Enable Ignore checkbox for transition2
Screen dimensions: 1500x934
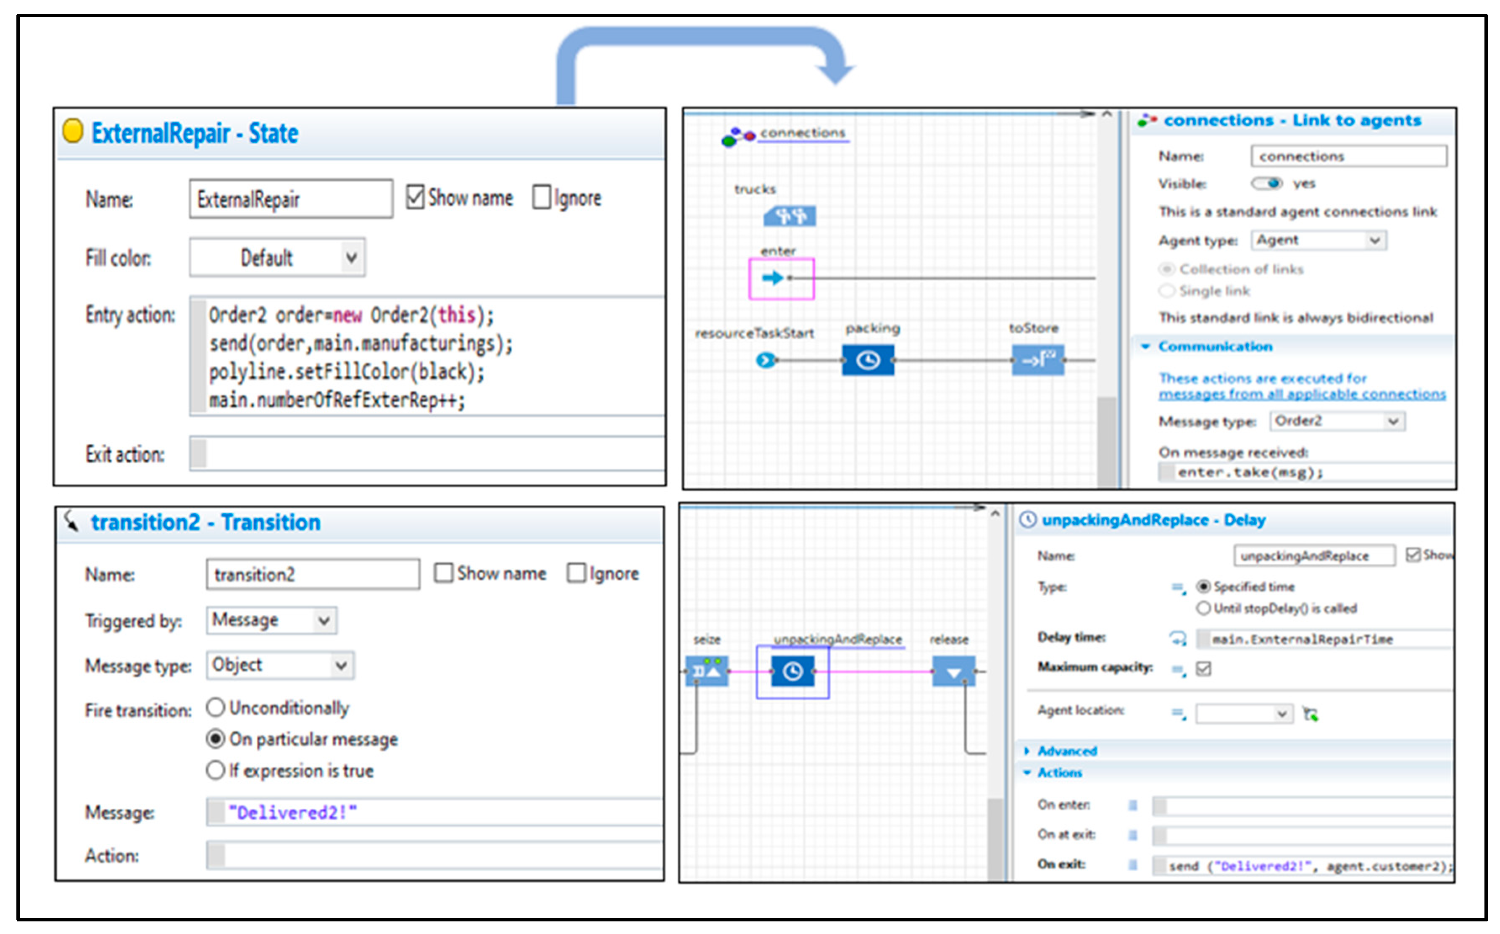coord(576,573)
